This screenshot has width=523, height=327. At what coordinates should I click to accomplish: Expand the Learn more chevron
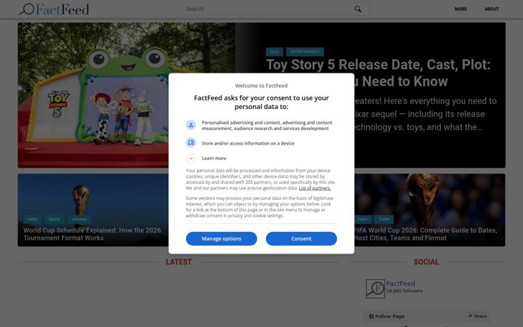click(x=191, y=158)
